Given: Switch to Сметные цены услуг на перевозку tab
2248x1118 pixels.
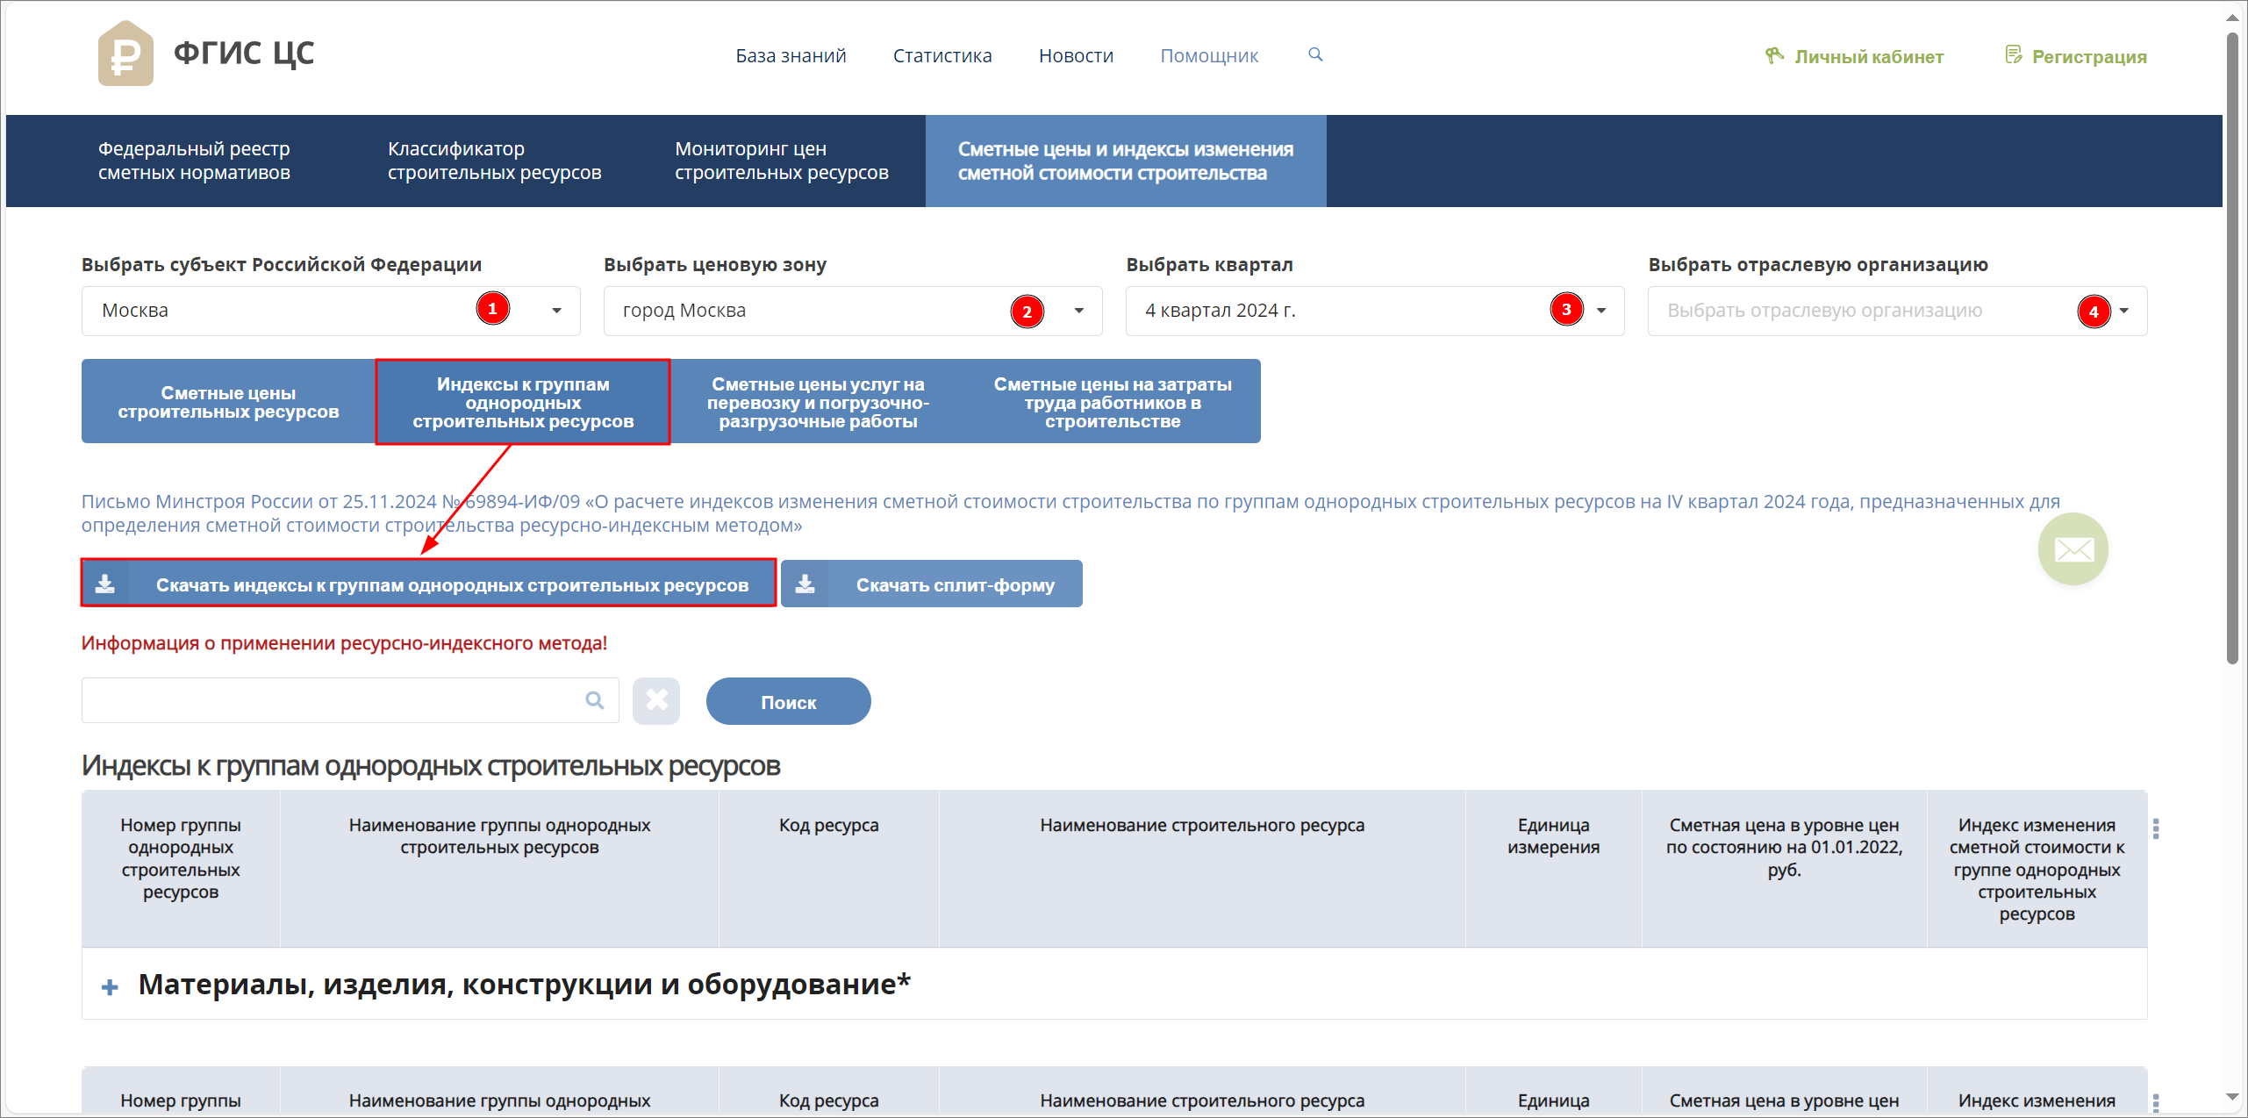Looking at the screenshot, I should 818,401.
